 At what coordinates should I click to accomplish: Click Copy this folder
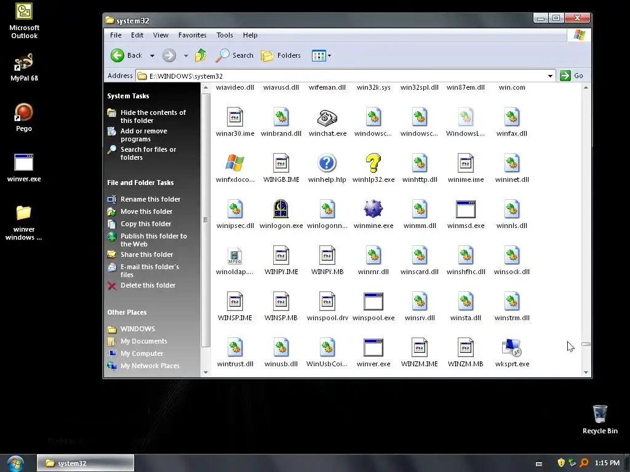tap(146, 224)
